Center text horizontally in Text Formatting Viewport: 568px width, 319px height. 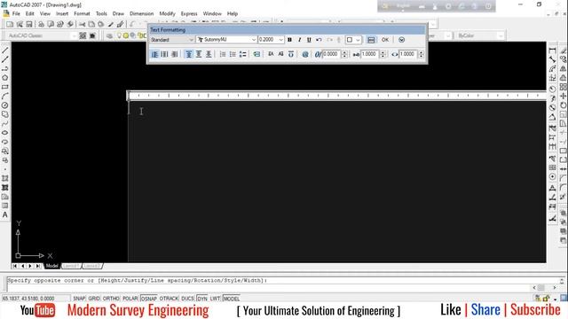[x=164, y=54]
